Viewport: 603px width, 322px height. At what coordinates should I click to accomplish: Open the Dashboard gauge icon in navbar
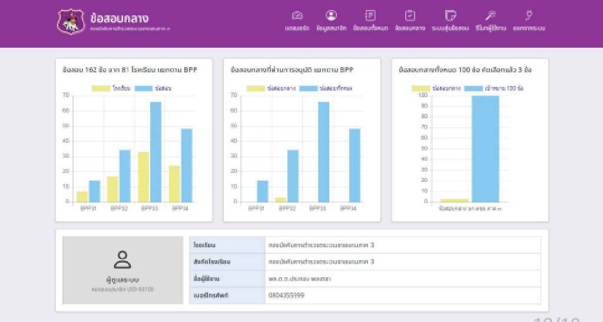297,16
